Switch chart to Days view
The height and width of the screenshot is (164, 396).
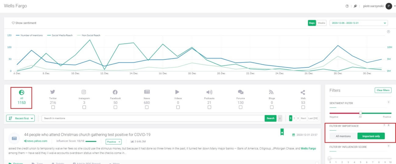[312, 23]
